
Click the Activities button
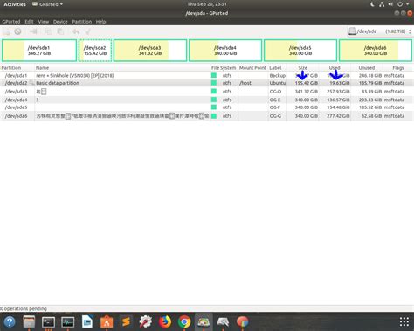15,4
